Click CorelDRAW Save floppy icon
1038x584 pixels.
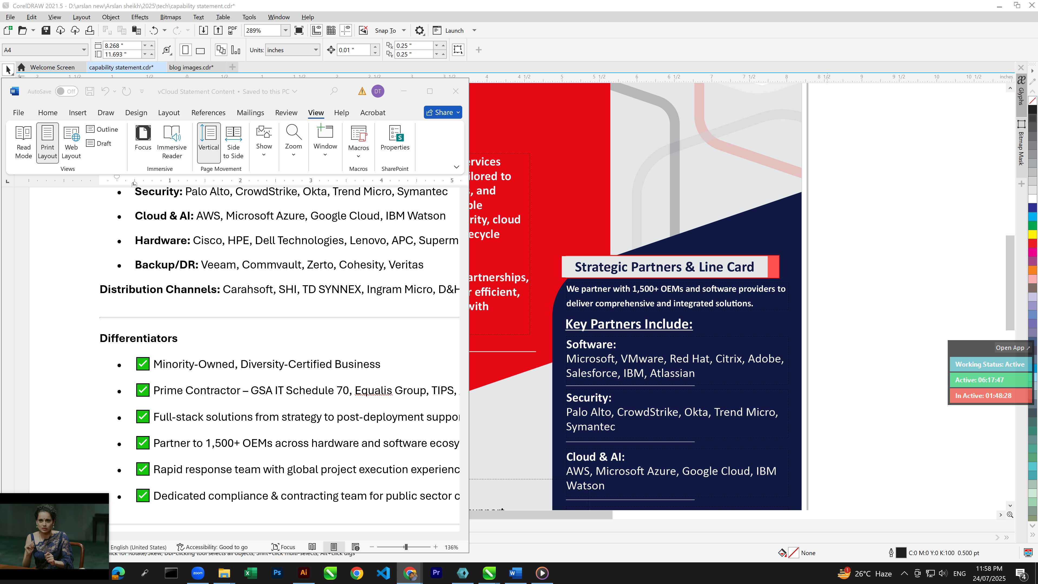point(46,30)
